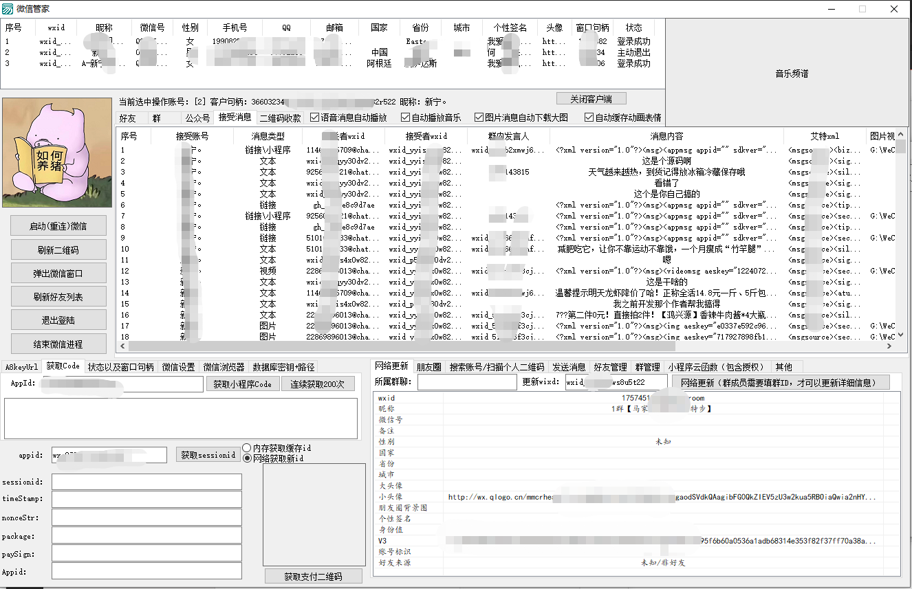Click into the 所属群聊 text field
This screenshot has width=912, height=589.
tap(467, 382)
